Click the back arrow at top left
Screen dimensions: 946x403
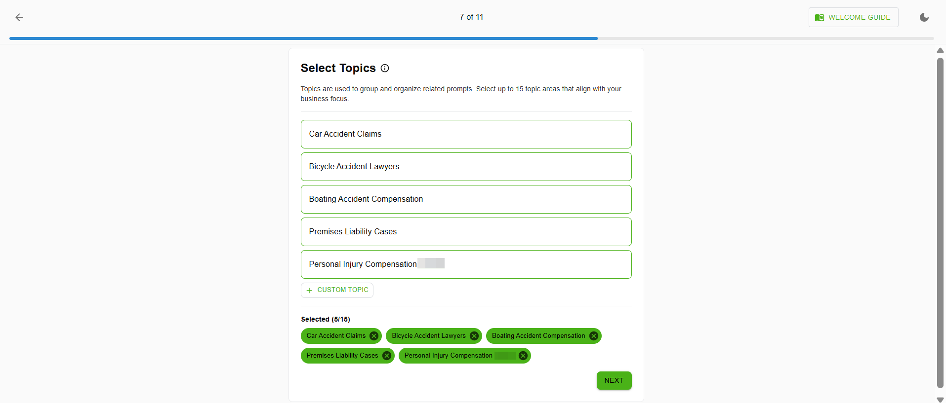click(19, 17)
